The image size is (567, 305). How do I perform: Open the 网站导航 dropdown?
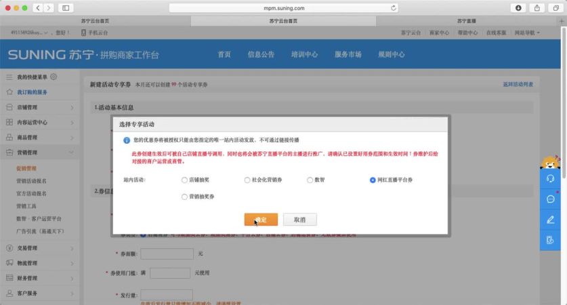tap(527, 33)
